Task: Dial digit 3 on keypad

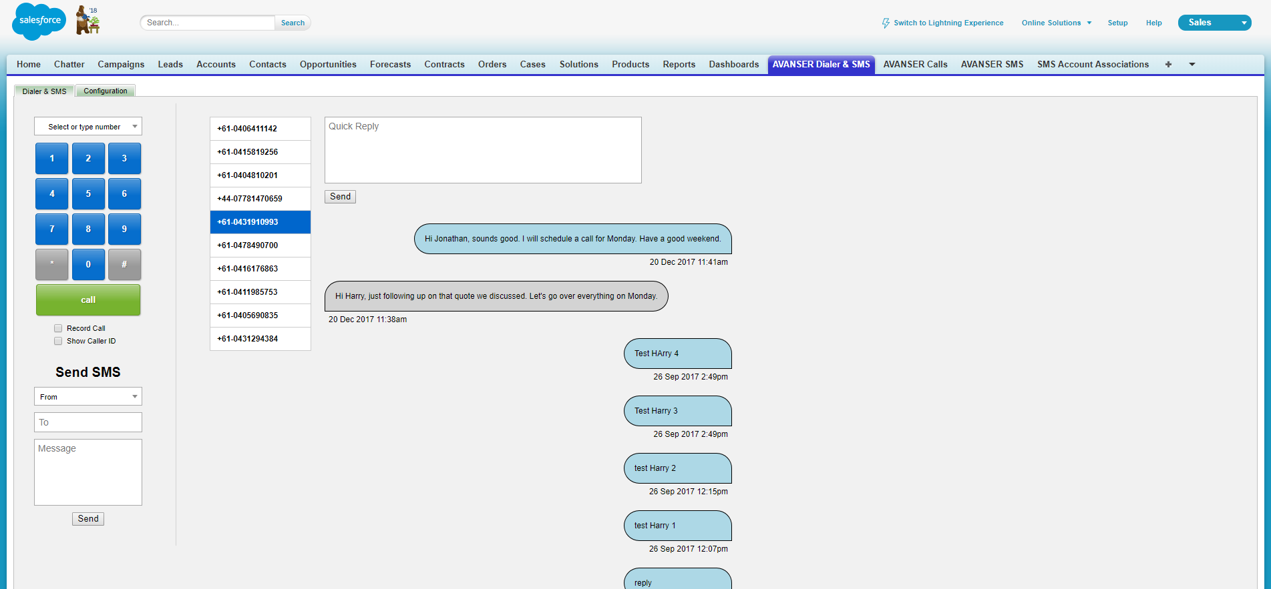Action: [124, 159]
